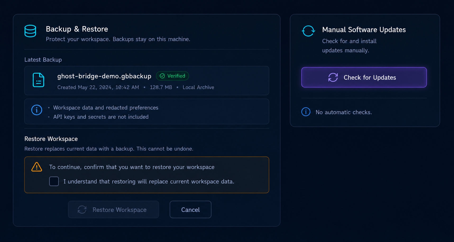Click the database stack icon beside Backup & Restore
The width and height of the screenshot is (454, 242).
(x=30, y=31)
